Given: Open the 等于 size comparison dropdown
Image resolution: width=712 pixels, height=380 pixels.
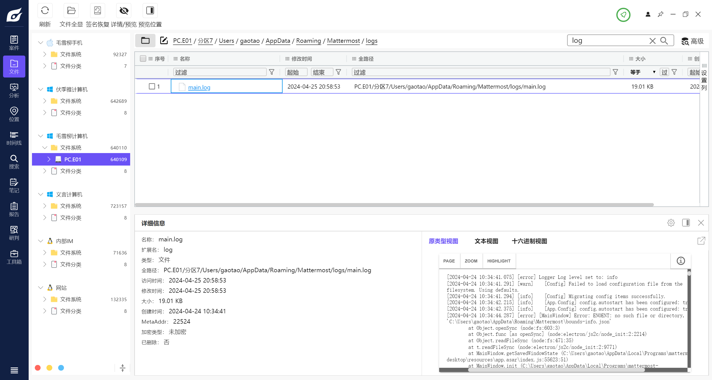Looking at the screenshot, I should (642, 72).
